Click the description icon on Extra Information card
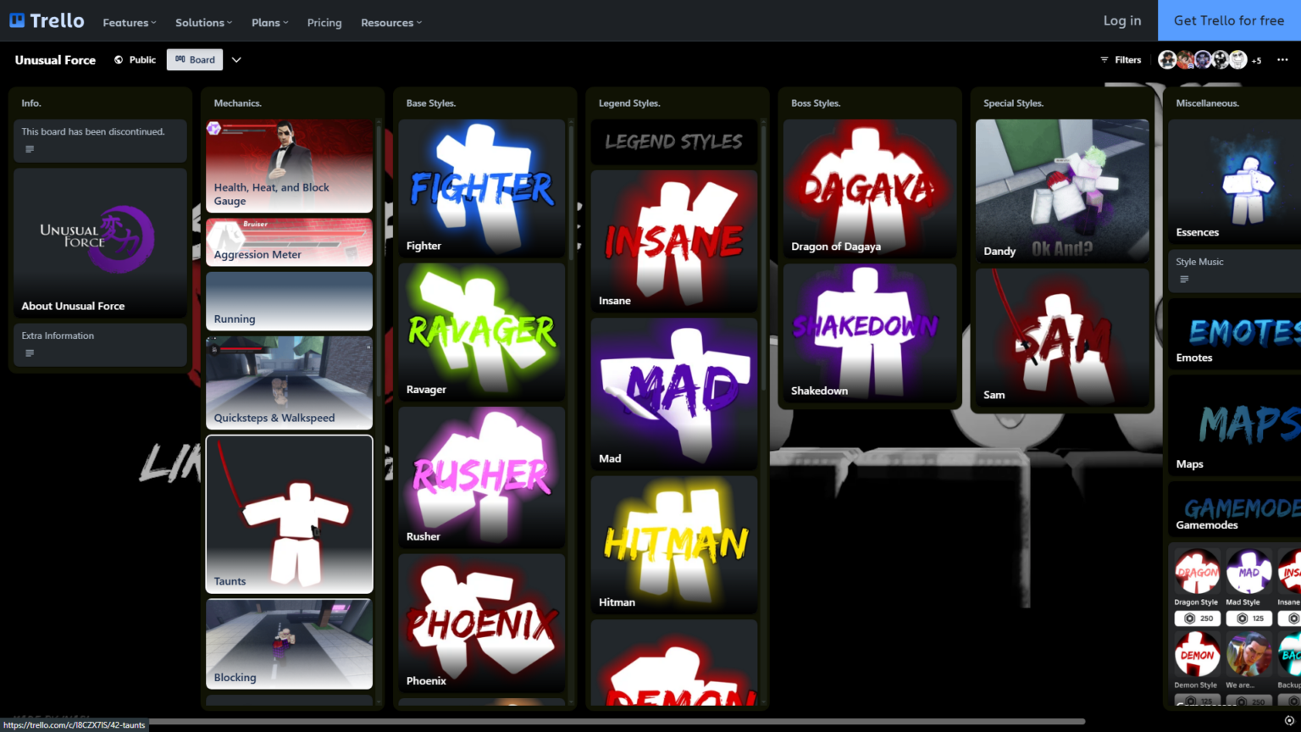This screenshot has width=1301, height=732. pos(30,353)
